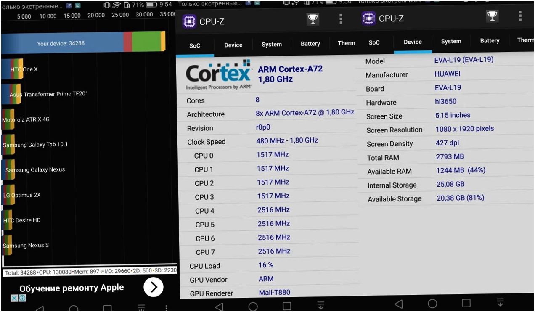The height and width of the screenshot is (312, 535).
Task: Tap the GPU Renderer value 'Mali-T880'
Action: [274, 292]
